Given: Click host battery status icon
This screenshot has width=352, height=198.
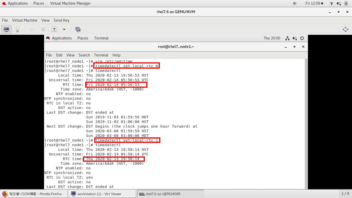Looking at the screenshot, I should (346, 3).
